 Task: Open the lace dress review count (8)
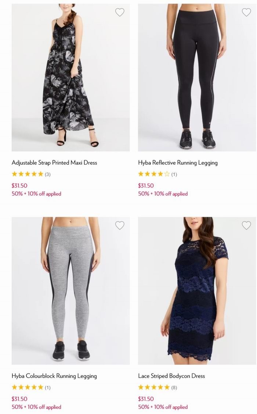pos(174,388)
